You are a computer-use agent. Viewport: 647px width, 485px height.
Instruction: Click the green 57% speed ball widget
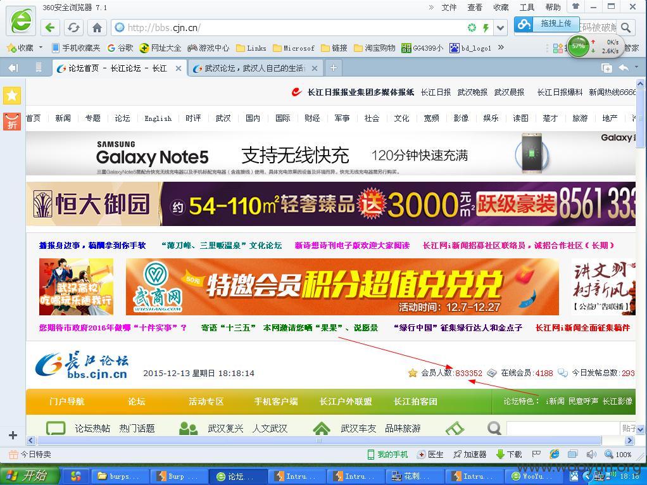point(578,46)
